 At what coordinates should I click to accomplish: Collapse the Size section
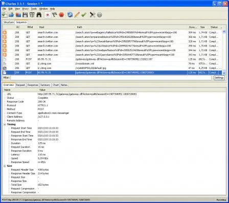pyautogui.click(x=5, y=166)
